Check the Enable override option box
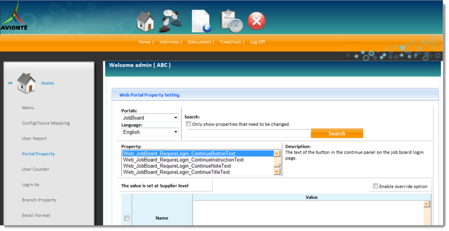This screenshot has height=231, width=449. point(376,186)
